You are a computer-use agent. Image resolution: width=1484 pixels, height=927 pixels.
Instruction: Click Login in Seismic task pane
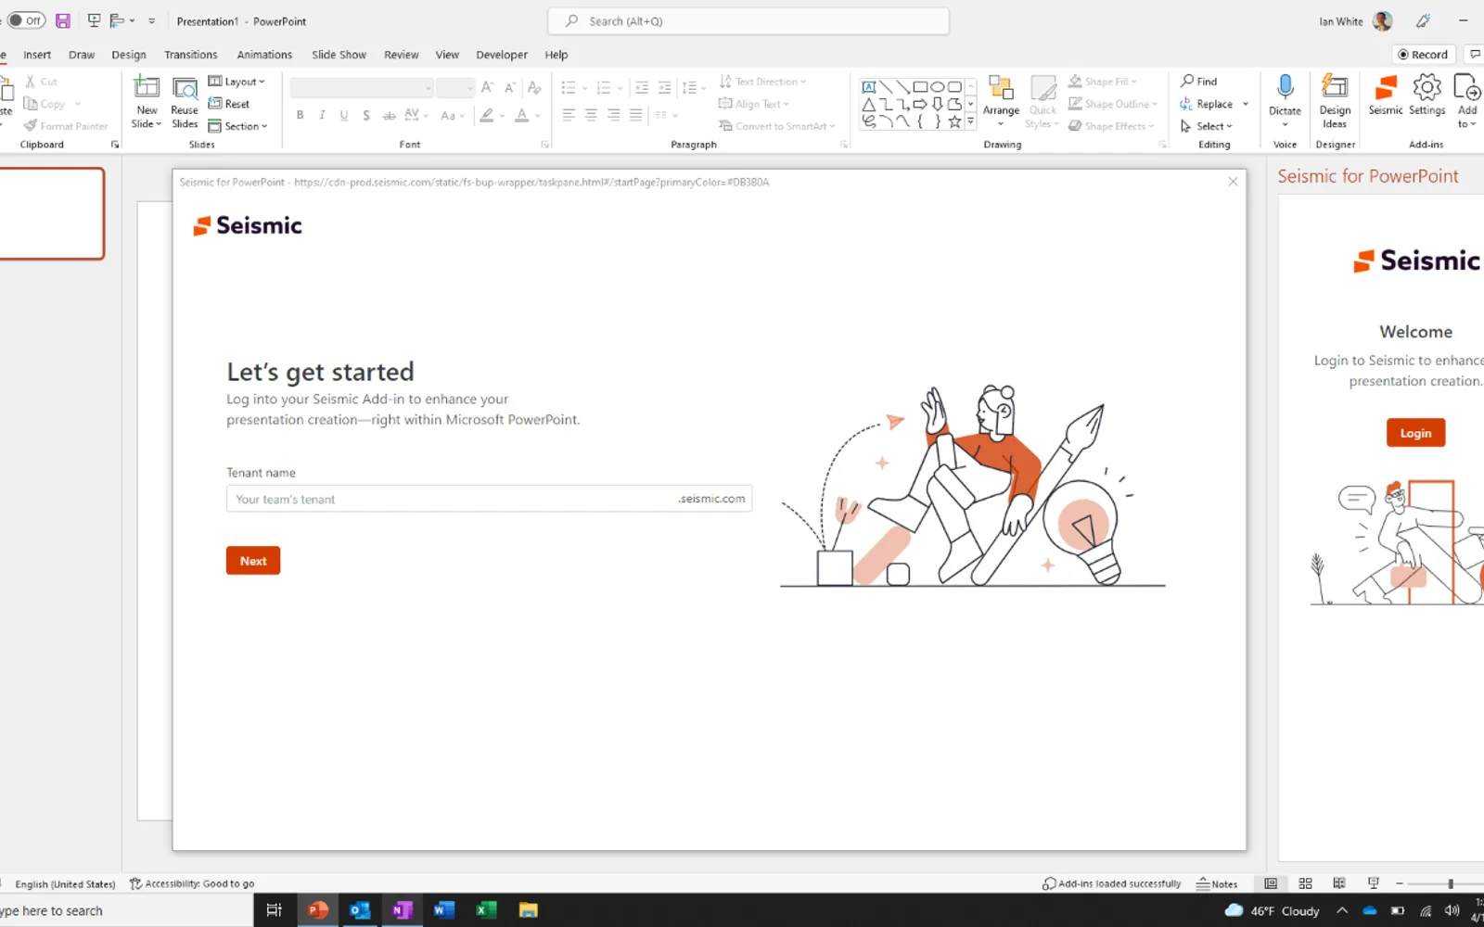[1415, 433]
